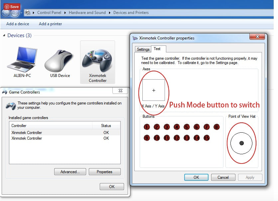
Task: Click the Pinterest Save button
Action: point(12,6)
